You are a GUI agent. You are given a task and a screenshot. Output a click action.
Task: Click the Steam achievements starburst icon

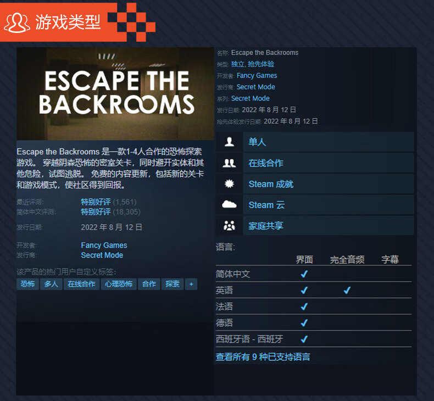[x=229, y=184]
